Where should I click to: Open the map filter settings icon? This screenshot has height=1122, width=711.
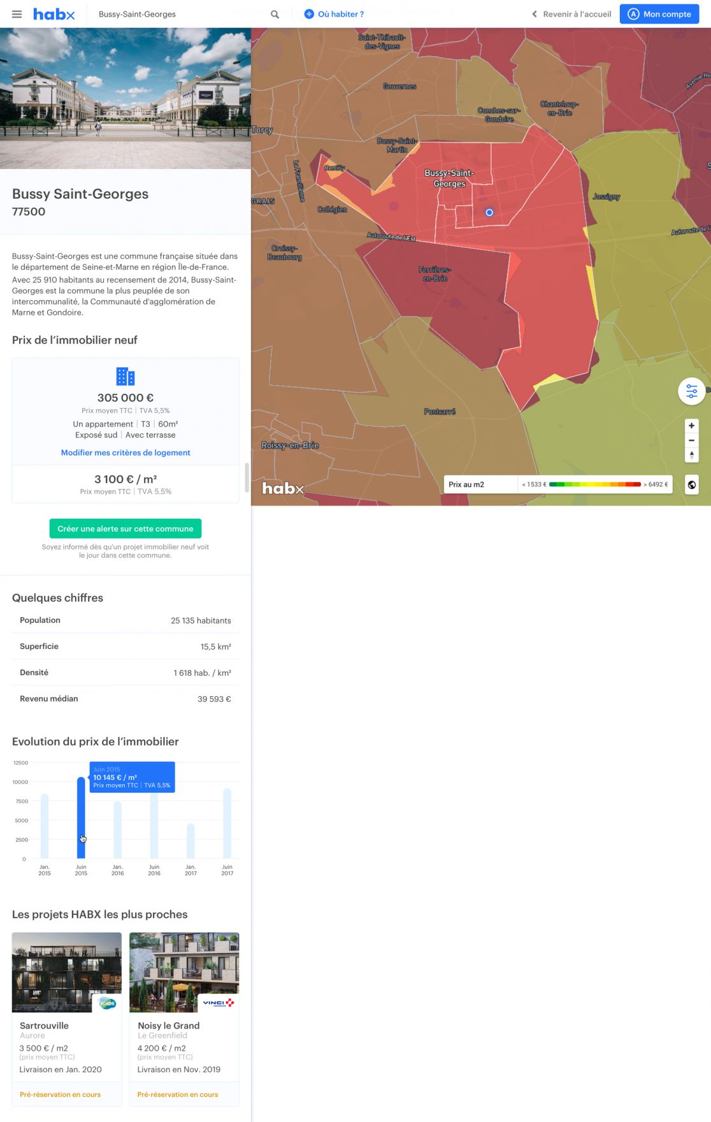[691, 391]
